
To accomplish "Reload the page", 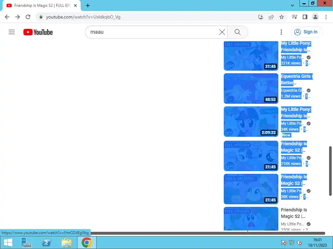I will 28,17.
